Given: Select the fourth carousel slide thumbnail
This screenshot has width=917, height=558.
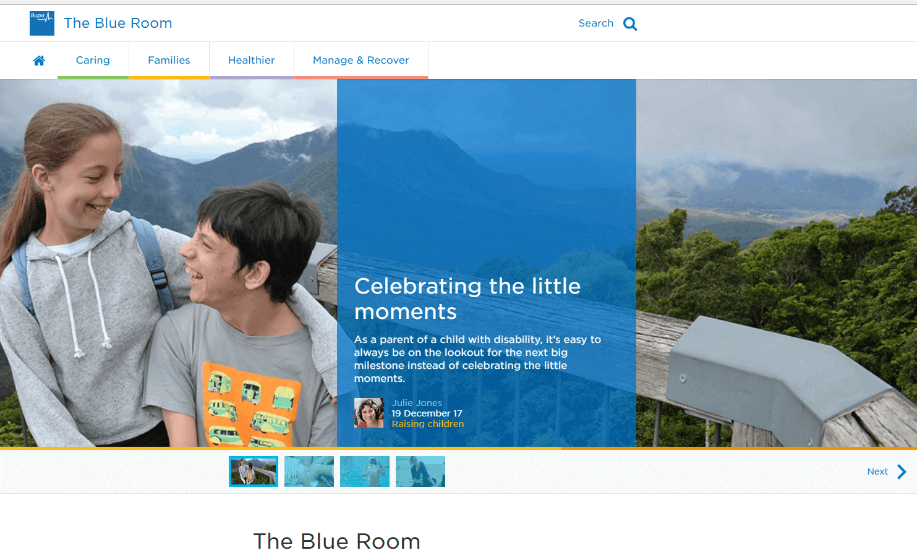Looking at the screenshot, I should (x=420, y=471).
